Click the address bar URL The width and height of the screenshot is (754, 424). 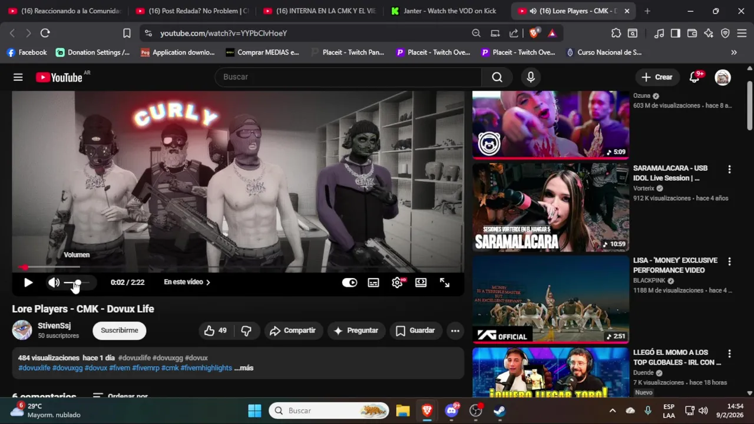click(x=224, y=34)
